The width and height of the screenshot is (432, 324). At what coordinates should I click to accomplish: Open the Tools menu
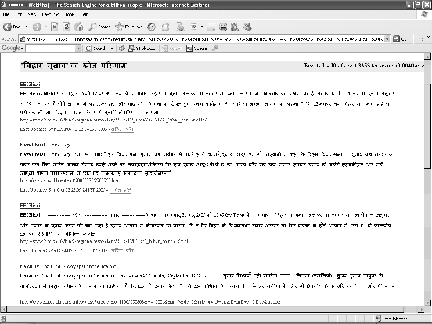click(x=70, y=14)
